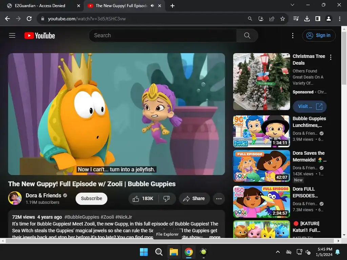The width and height of the screenshot is (347, 260).
Task: Close the E2Guardian tab
Action: [x=79, y=6]
